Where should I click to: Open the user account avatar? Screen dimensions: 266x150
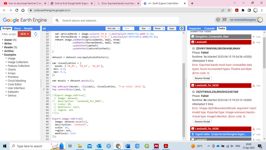pyautogui.click(x=260, y=20)
